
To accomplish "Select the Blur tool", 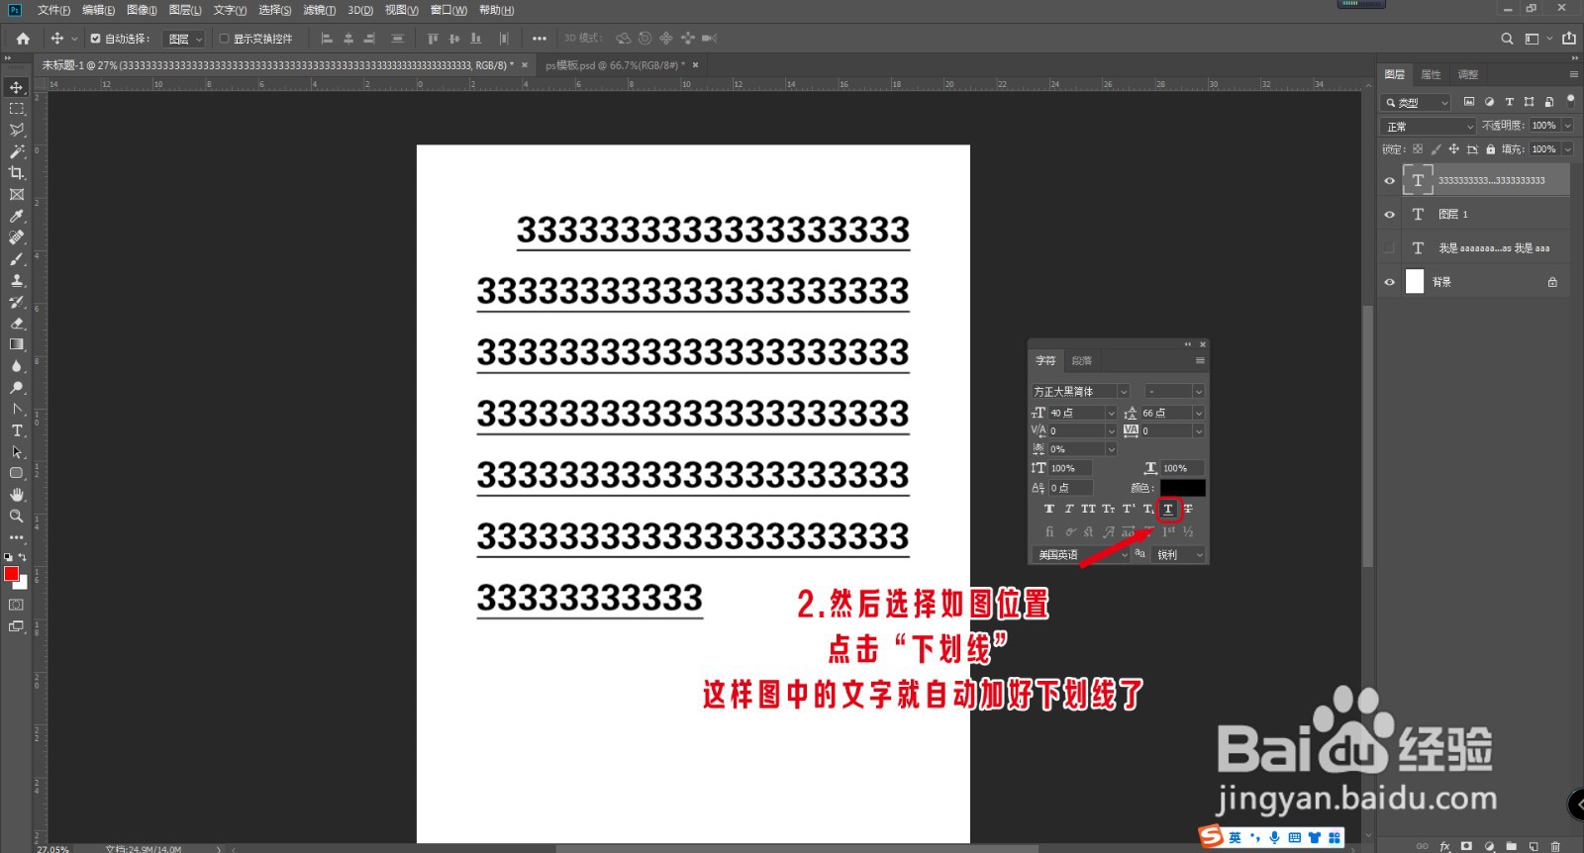I will [x=17, y=366].
